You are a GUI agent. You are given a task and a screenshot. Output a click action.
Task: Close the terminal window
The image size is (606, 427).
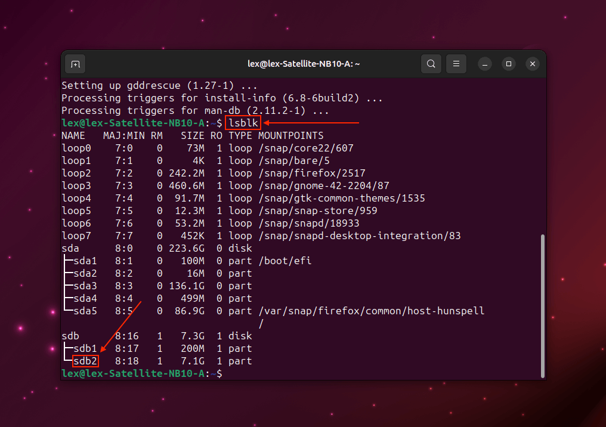[x=533, y=64]
